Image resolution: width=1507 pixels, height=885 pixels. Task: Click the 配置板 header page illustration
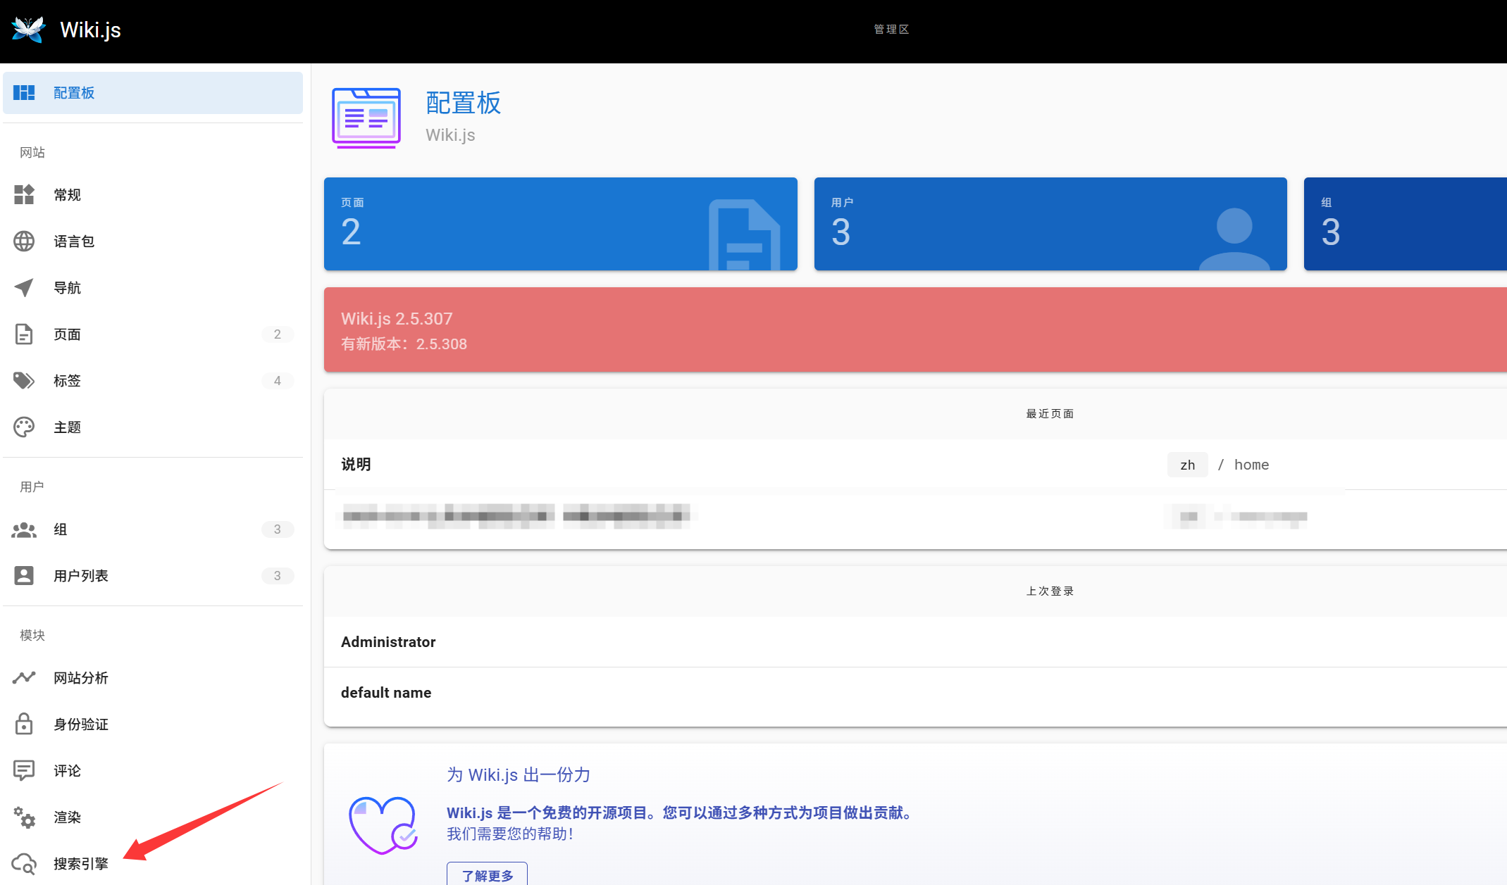(366, 118)
